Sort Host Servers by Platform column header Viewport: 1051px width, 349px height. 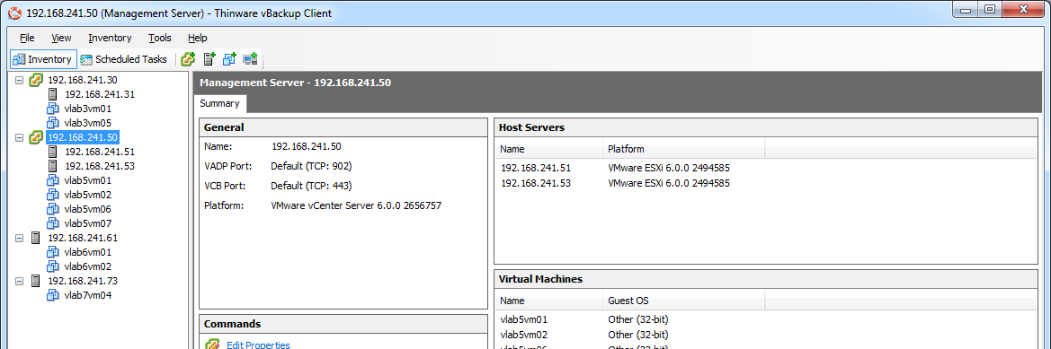coord(683,149)
